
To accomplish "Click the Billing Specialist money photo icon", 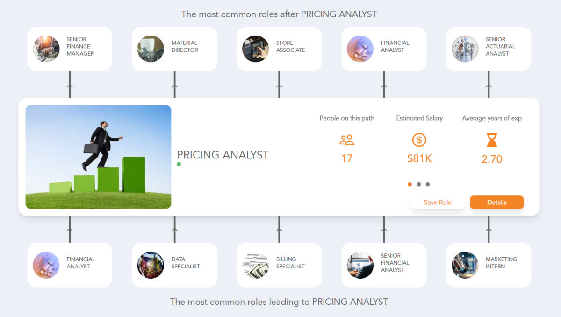I will pos(255,265).
